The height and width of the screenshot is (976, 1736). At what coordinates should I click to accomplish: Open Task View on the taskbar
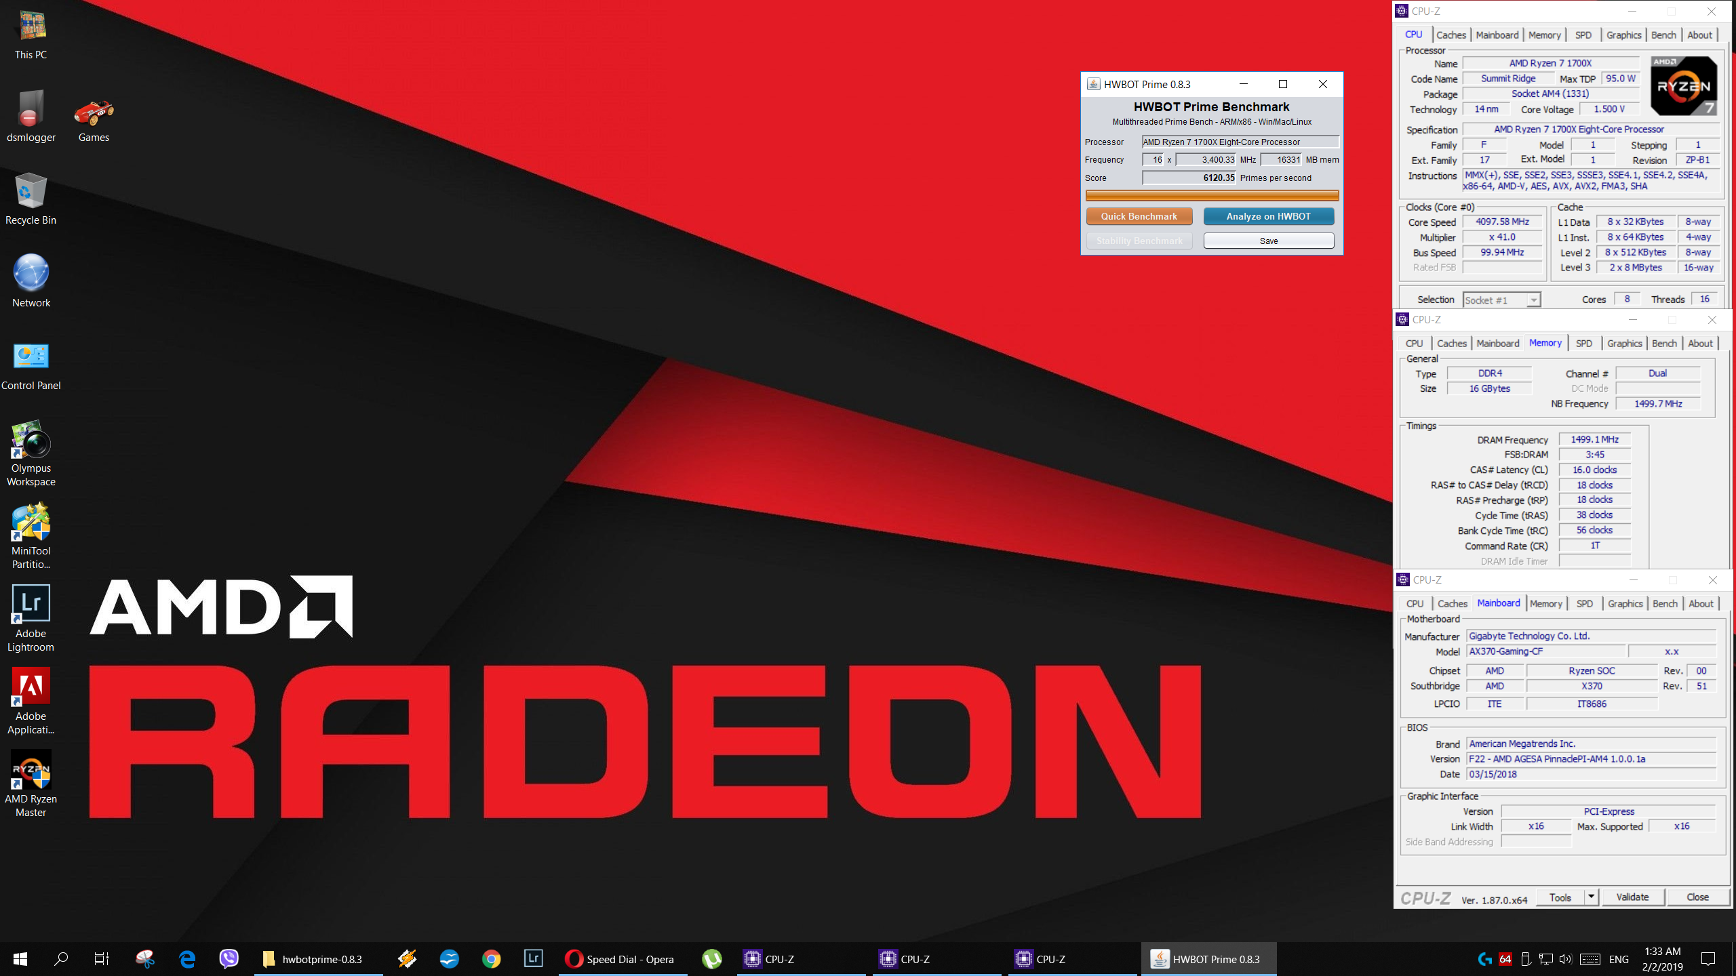[102, 959]
